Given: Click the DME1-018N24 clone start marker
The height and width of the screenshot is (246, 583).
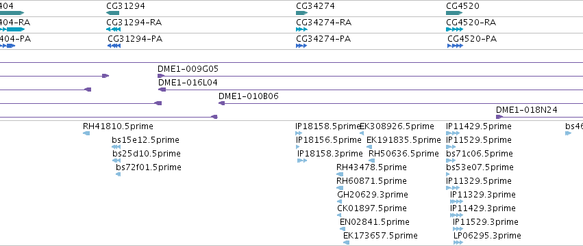Looking at the screenshot, I should click(499, 117).
